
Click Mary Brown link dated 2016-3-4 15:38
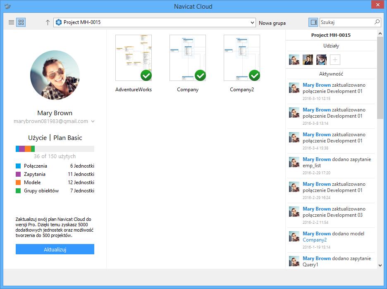(317, 135)
